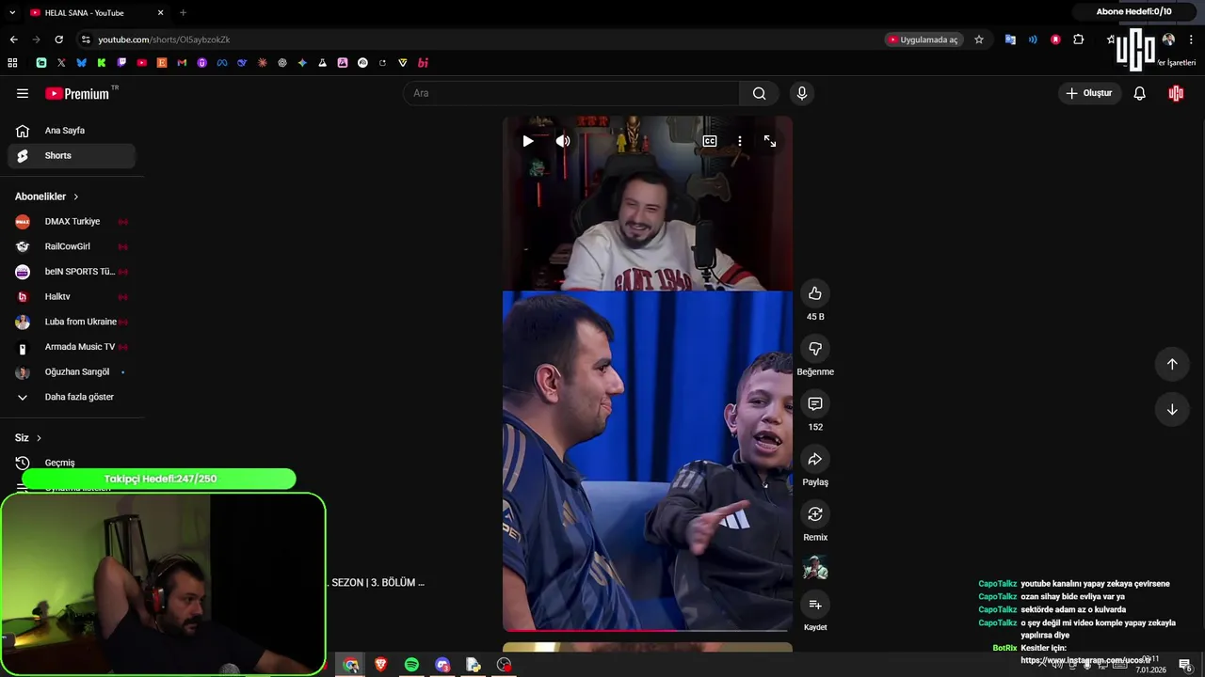This screenshot has width=1205, height=677.
Task: Open the tab search dropdown arrow
Action: pos(12,12)
